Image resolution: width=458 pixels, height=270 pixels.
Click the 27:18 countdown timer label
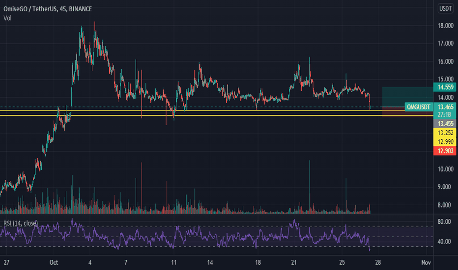pyautogui.click(x=444, y=115)
